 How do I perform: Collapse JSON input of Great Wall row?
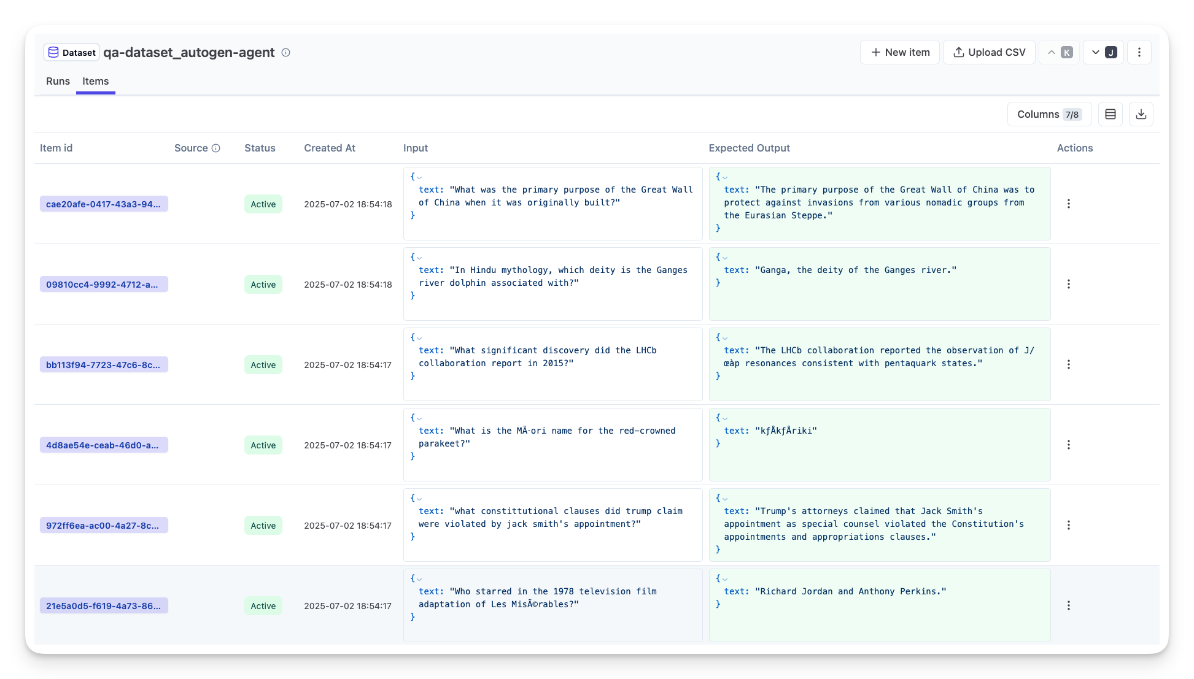(x=419, y=177)
